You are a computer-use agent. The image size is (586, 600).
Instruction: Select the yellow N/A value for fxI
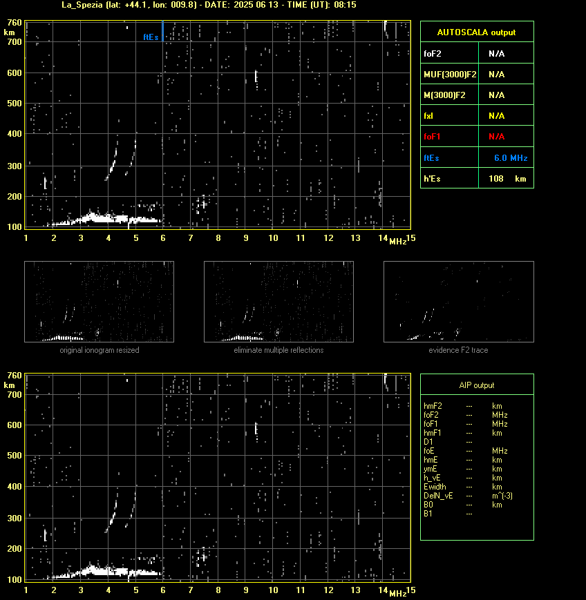[x=496, y=115]
